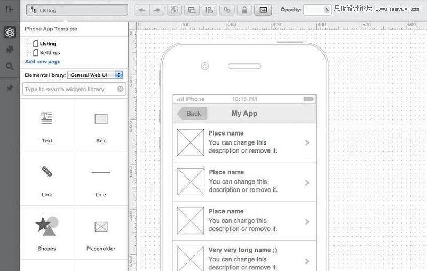Viewport: 427px width, 271px height.
Task: Click the 10:15 PM time text
Action: tap(244, 99)
